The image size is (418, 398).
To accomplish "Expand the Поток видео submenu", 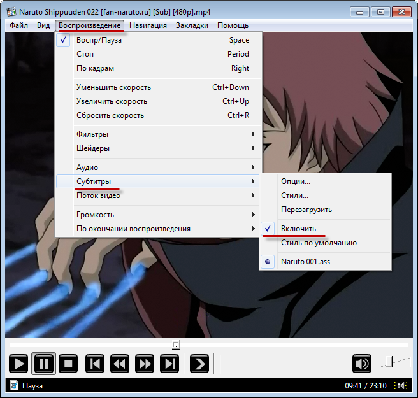I will coord(159,195).
